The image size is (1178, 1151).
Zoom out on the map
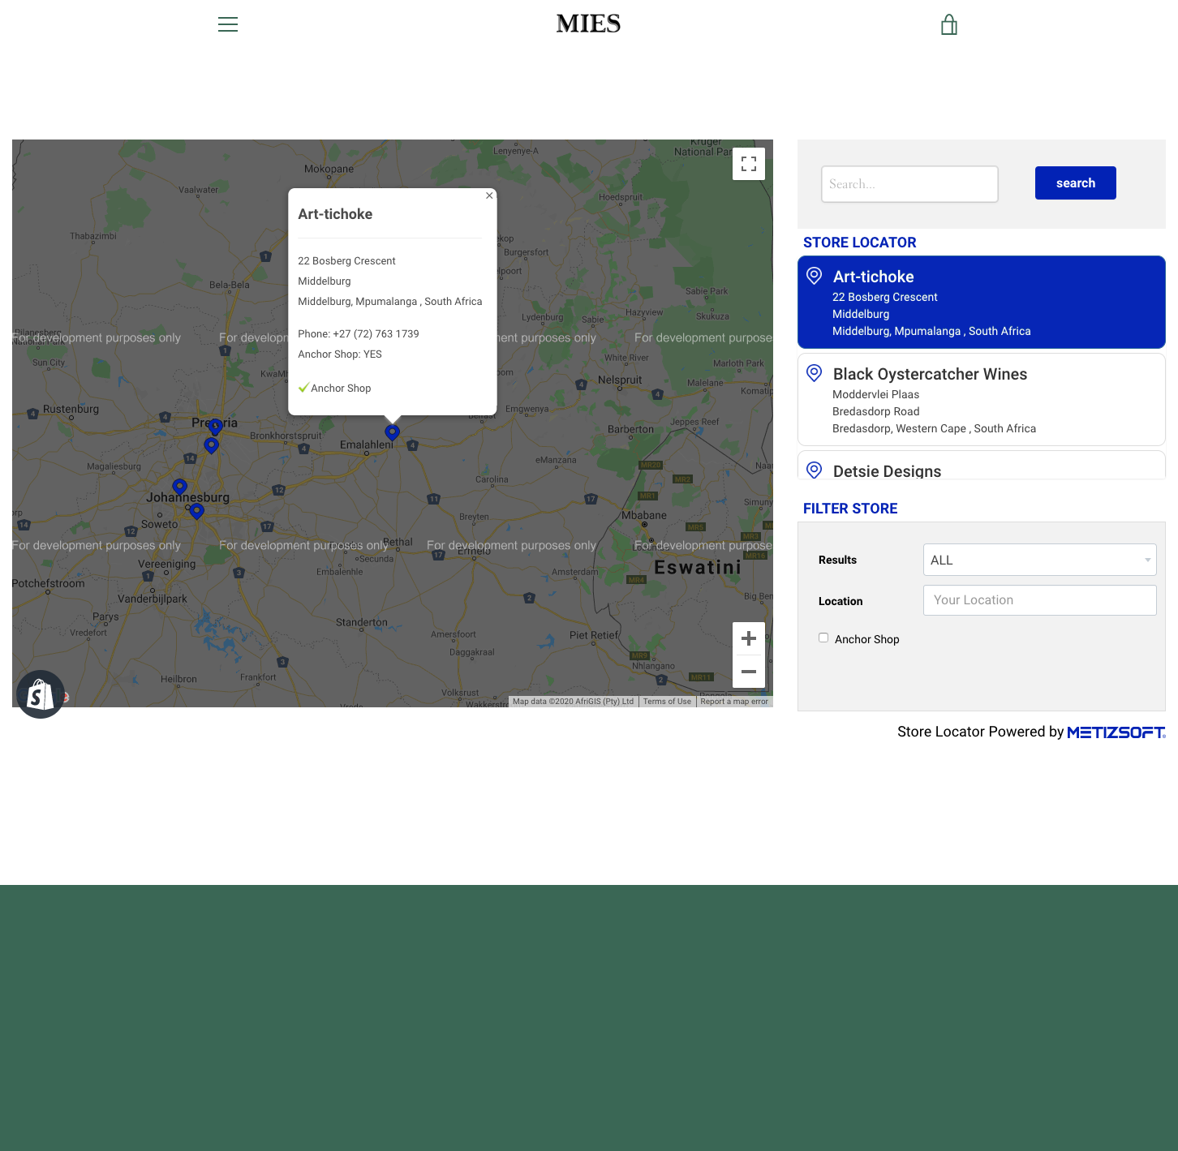[749, 672]
